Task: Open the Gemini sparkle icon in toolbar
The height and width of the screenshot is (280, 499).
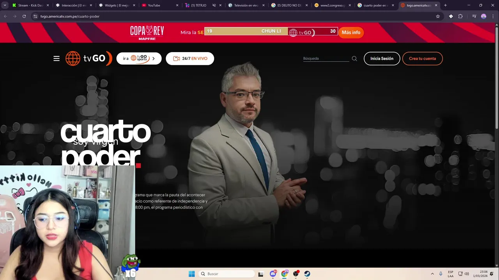Action: tap(451, 16)
